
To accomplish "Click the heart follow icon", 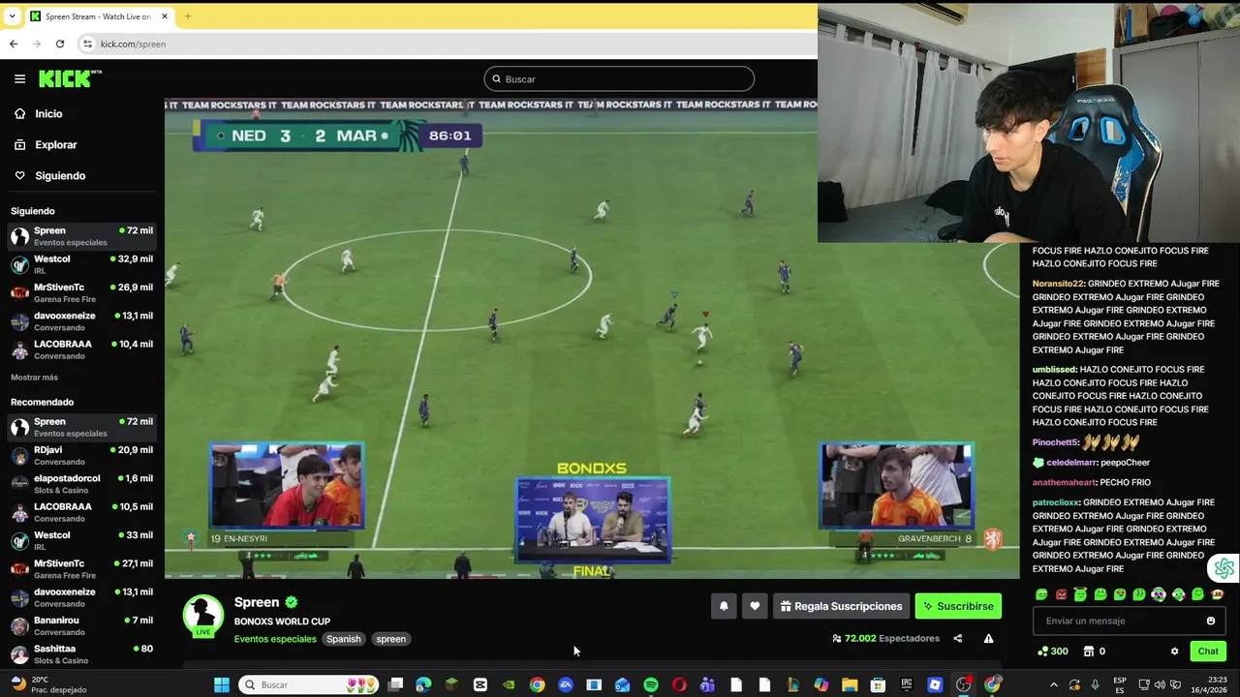I will (755, 606).
